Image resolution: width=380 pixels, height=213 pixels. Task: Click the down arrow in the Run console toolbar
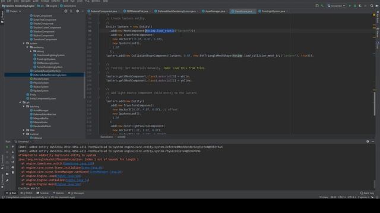click(x=13, y=152)
